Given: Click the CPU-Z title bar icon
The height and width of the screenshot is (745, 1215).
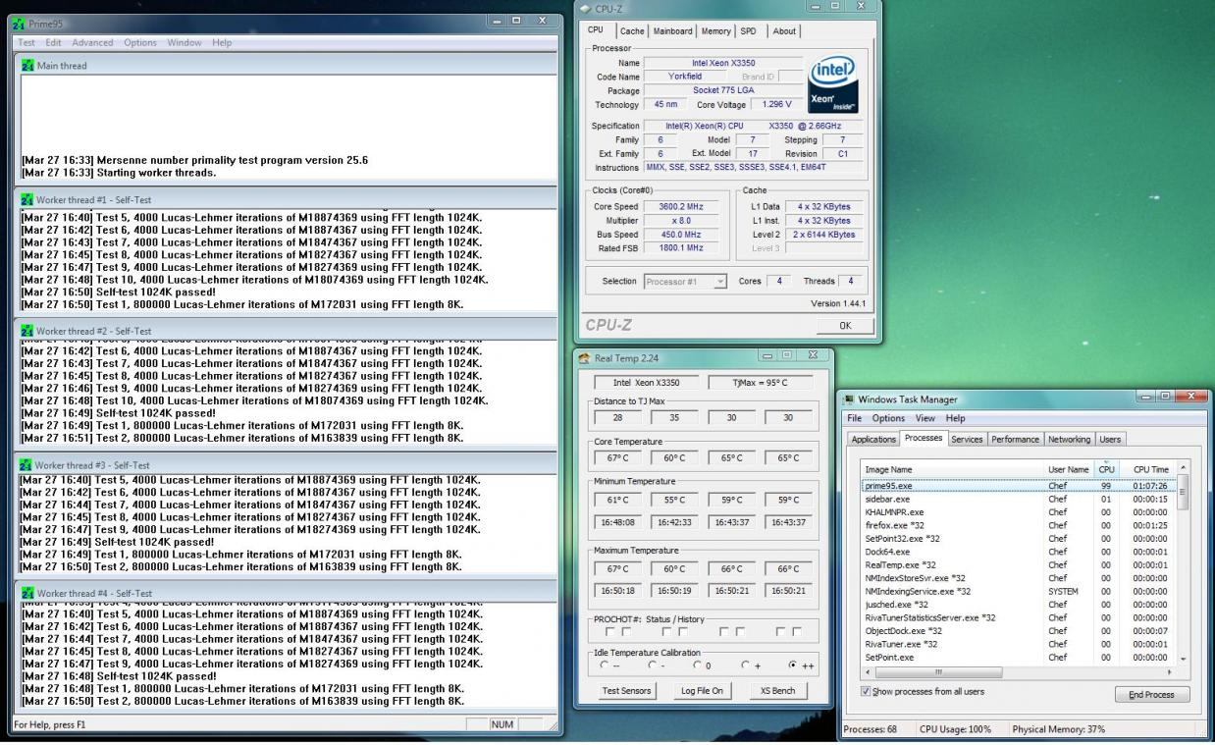Looking at the screenshot, I should click(x=586, y=8).
